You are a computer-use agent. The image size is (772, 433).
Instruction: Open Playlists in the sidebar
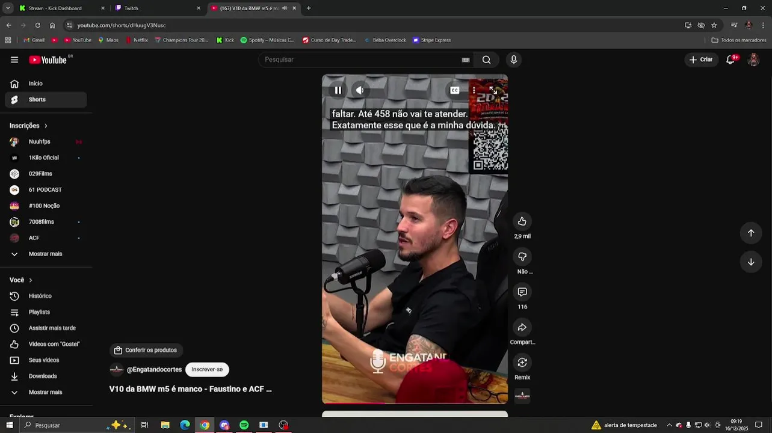[x=46, y=312]
